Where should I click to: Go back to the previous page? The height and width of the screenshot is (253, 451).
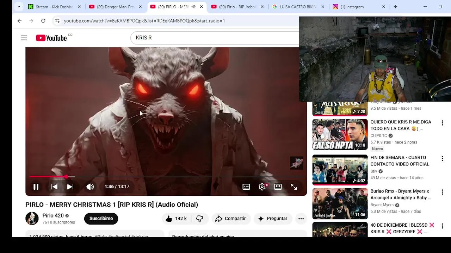[19, 21]
